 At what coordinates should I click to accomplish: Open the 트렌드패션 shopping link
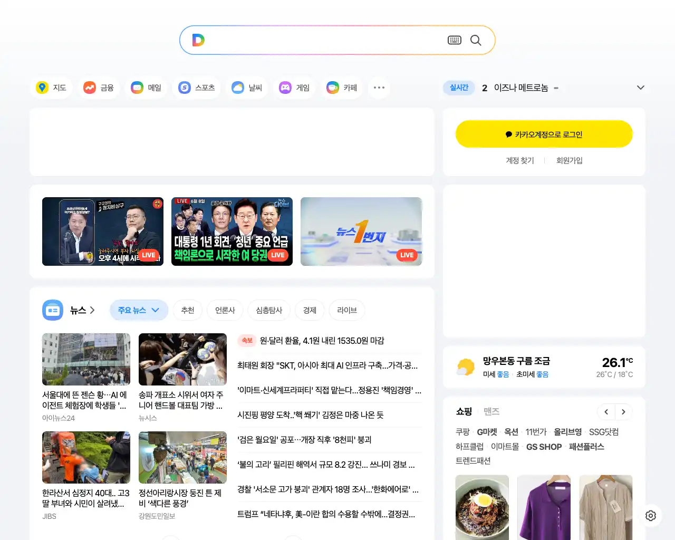(x=473, y=461)
